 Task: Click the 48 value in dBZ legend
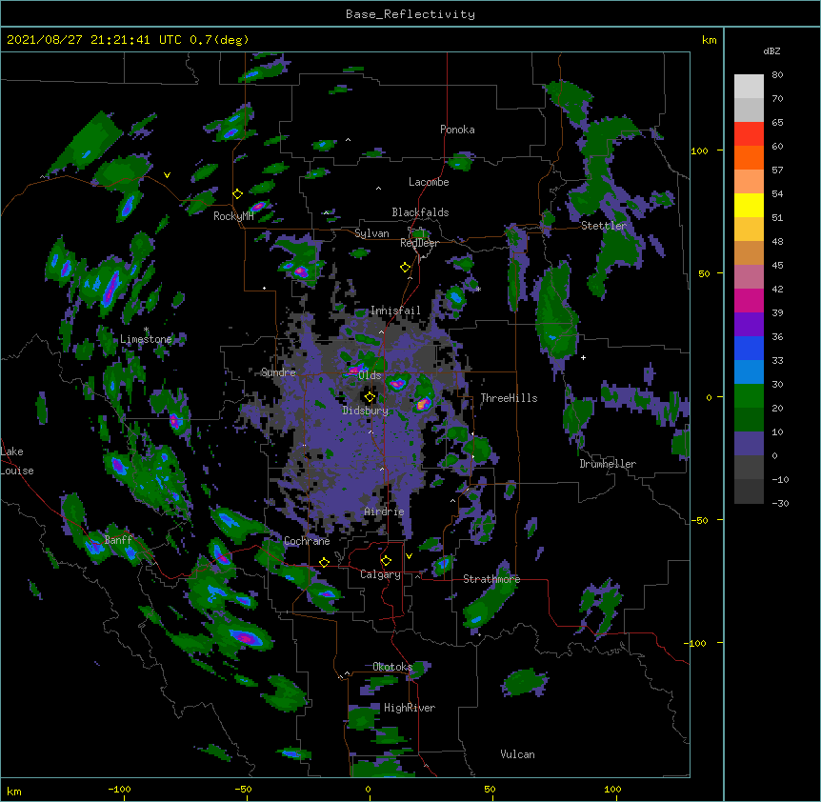pos(777,241)
